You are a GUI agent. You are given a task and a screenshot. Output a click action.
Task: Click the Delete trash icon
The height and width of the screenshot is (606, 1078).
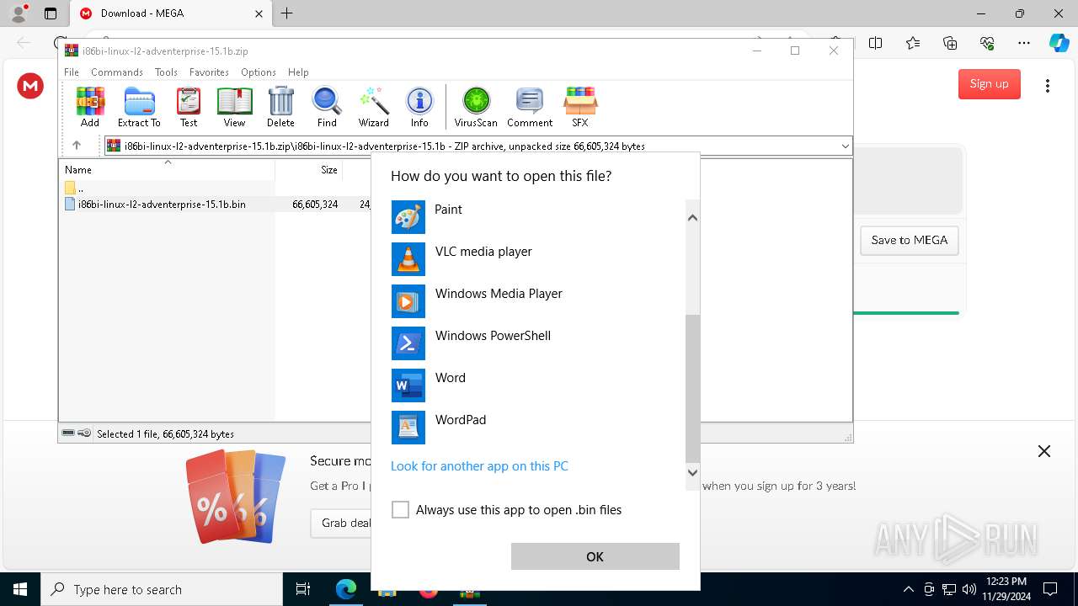pyautogui.click(x=280, y=106)
